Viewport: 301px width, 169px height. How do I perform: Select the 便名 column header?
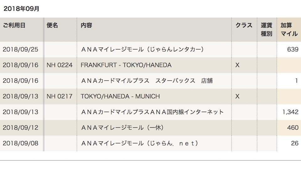52,25
